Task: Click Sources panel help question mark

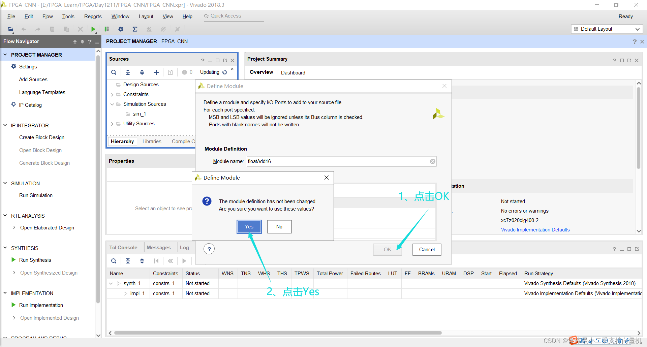Action: [203, 61]
